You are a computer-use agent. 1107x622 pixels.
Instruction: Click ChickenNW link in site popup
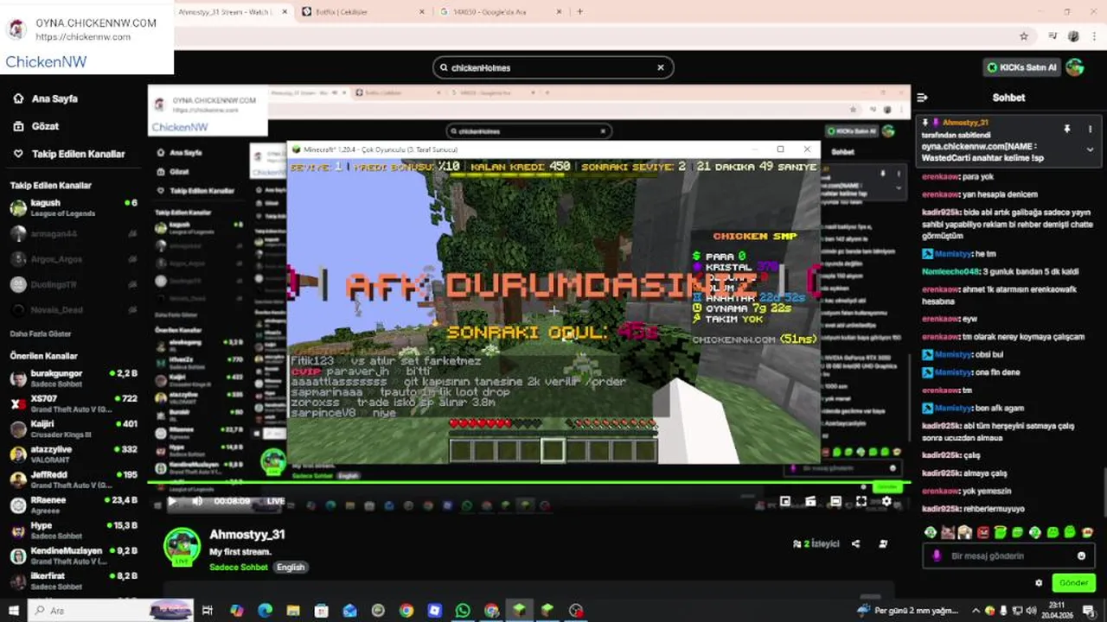(x=45, y=62)
